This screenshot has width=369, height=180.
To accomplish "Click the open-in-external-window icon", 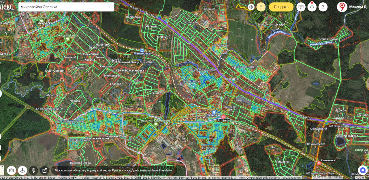I will (45, 170).
